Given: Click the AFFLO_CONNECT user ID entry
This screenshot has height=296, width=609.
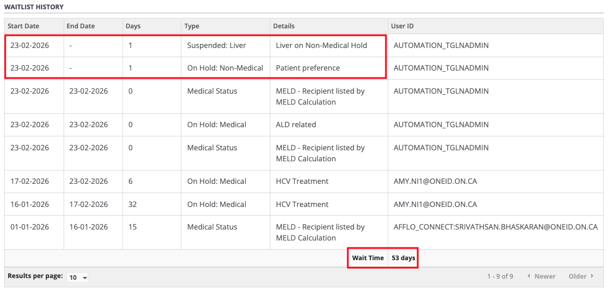Looking at the screenshot, I should pos(495,227).
